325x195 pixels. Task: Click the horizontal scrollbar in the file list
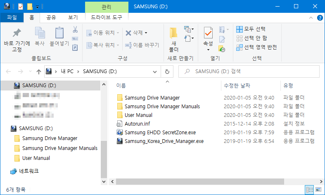[x=200, y=182]
